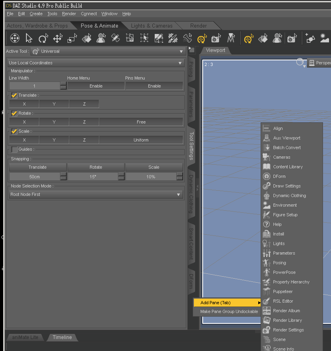
Task: Click the view cube orbit circle
Action: (300, 62)
